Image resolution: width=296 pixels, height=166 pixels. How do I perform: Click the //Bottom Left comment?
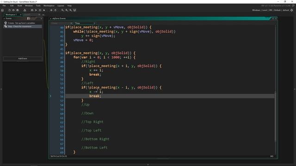[94, 148]
